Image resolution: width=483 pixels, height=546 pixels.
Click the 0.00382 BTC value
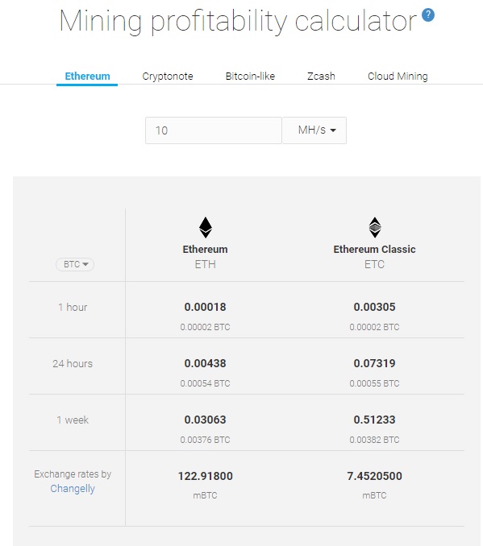click(374, 440)
